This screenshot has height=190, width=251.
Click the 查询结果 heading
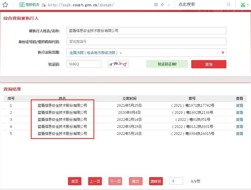(12, 89)
